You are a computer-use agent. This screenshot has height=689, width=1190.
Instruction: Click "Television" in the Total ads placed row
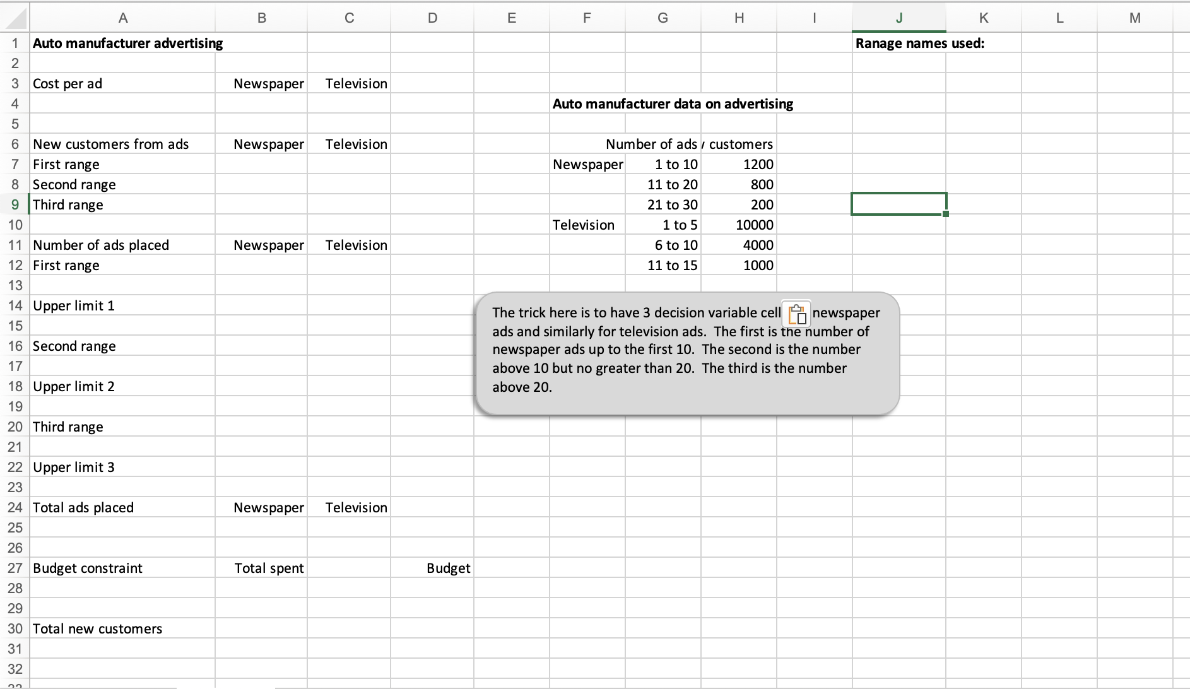[356, 507]
